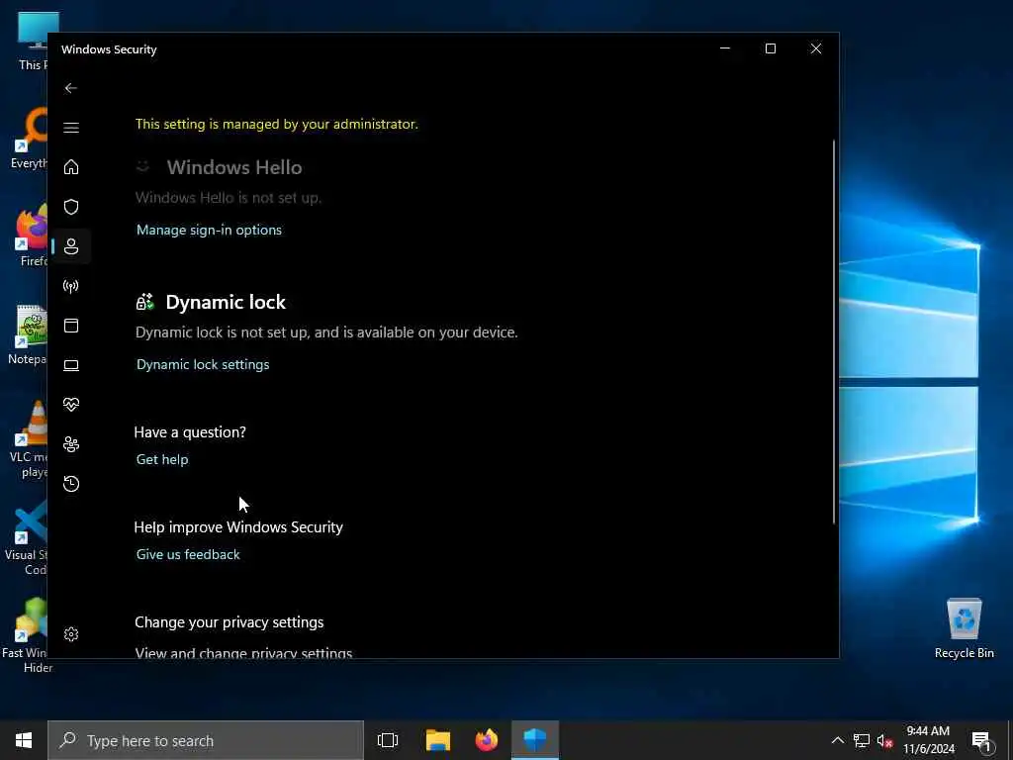Image resolution: width=1013 pixels, height=760 pixels.
Task: Select the Recycle Bin desktop icon
Action: (964, 628)
